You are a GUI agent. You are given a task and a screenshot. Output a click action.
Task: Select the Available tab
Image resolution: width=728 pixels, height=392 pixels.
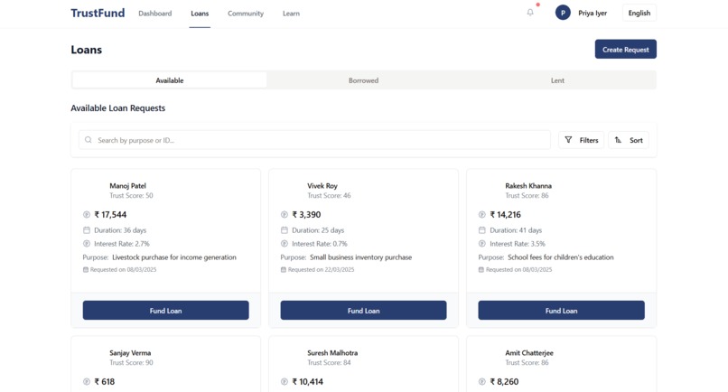pos(170,80)
